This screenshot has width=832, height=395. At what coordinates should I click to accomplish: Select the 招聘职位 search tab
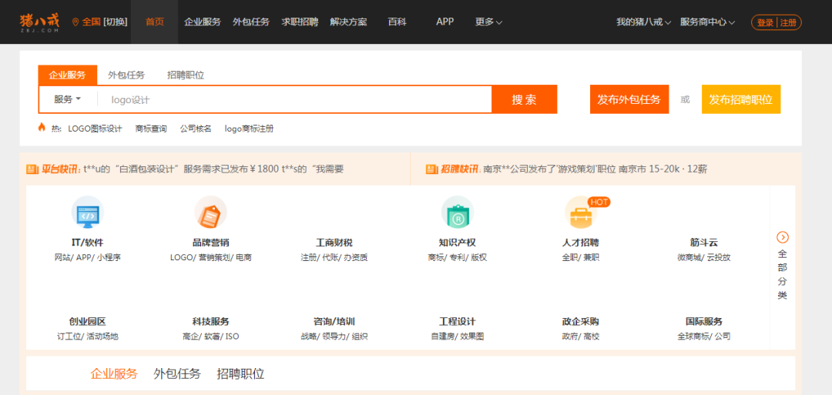coord(186,75)
